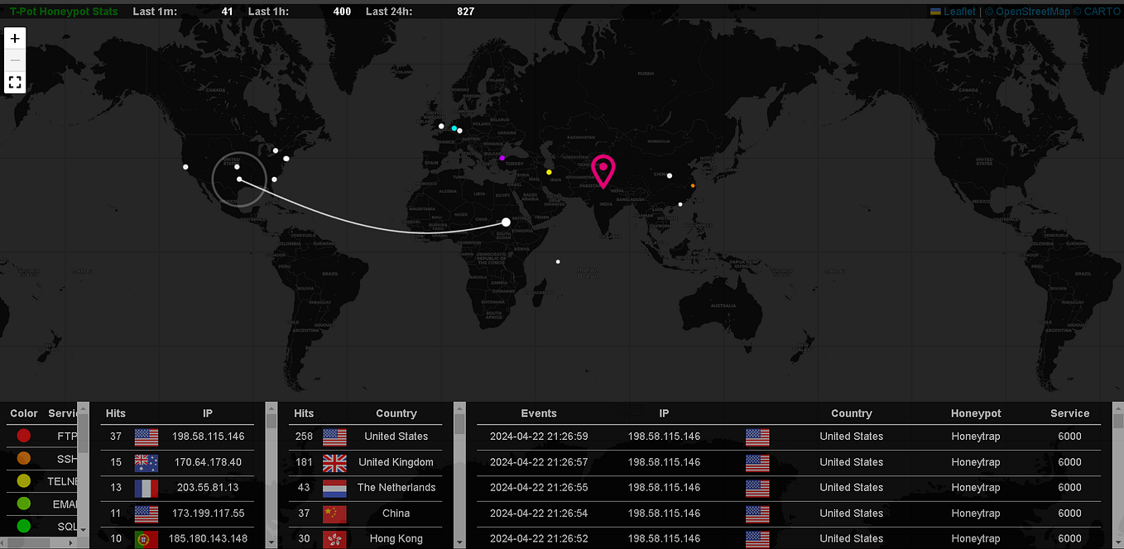1124x549 pixels.
Task: Click the white dot in the Indian Ocean
Action: [x=558, y=261]
